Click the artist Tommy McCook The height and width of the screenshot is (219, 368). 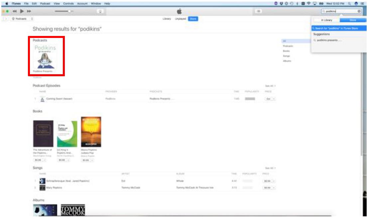131,187
